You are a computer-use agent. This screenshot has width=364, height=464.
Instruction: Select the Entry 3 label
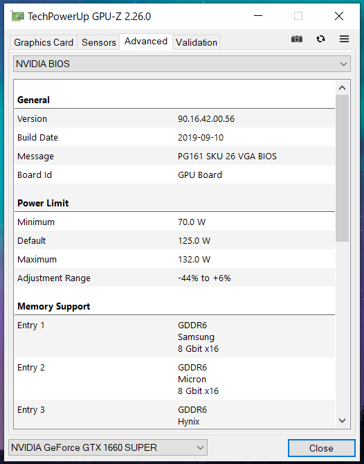coord(30,409)
